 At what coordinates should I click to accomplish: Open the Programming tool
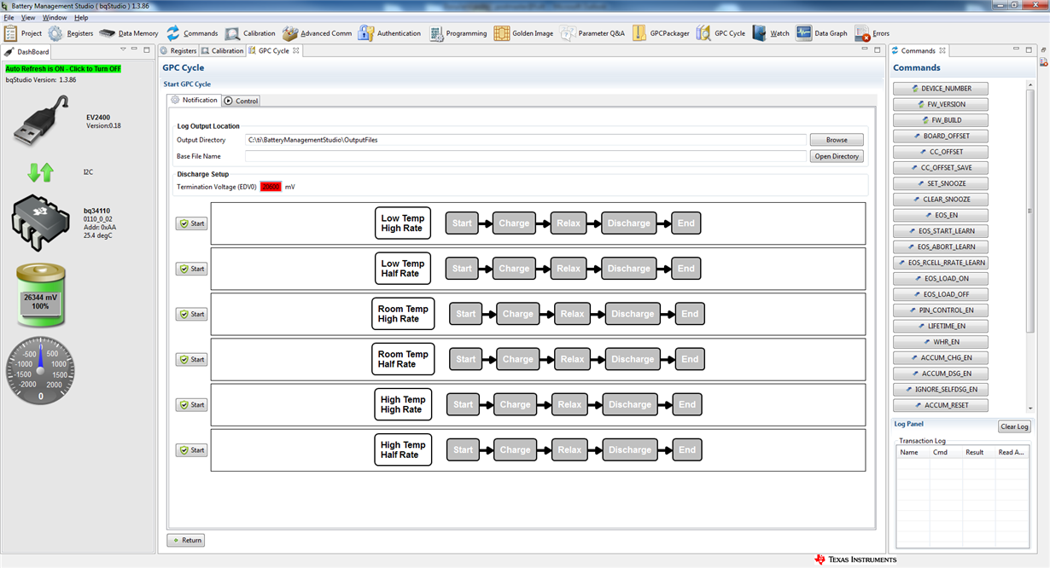click(458, 33)
